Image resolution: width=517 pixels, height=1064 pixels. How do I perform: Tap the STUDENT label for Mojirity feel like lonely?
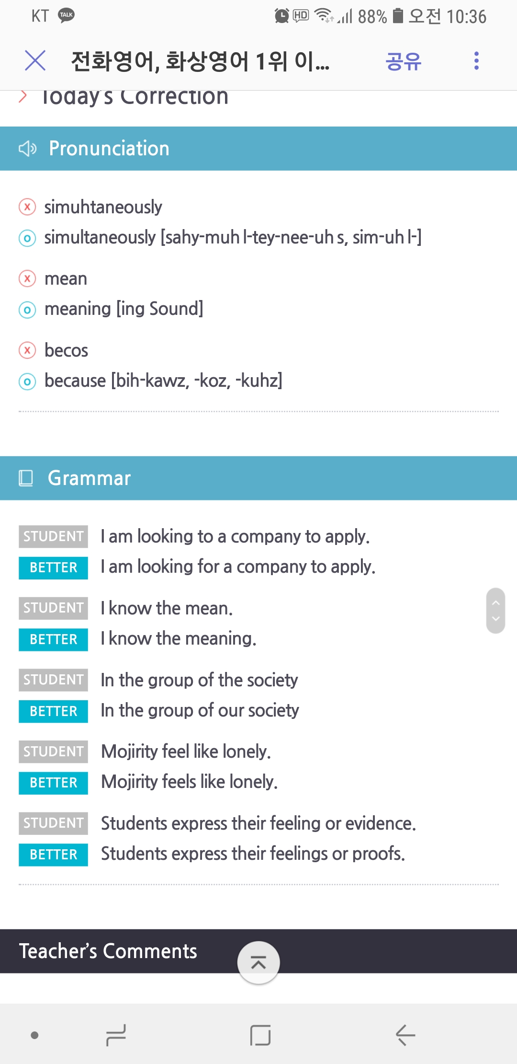53,752
